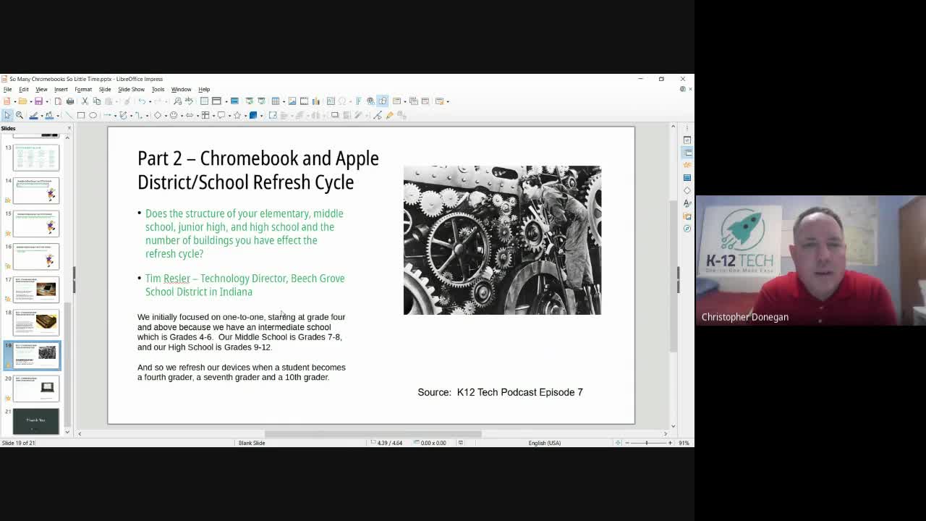The height and width of the screenshot is (521, 926).
Task: Select slide 21 Thank You thumbnail
Action: coord(35,421)
